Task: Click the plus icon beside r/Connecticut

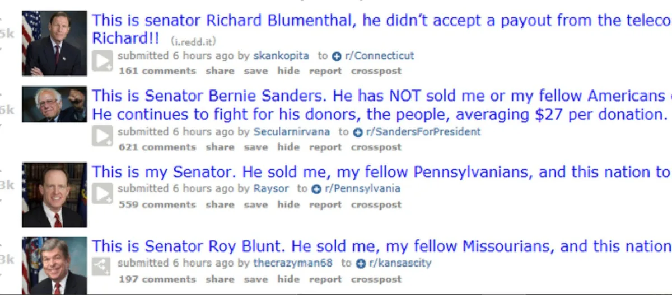Action: [x=337, y=56]
